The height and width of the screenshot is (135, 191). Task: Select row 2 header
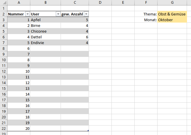pyautogui.click(x=3, y=14)
